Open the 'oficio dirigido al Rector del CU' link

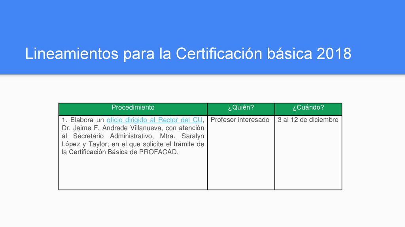pyautogui.click(x=155, y=120)
